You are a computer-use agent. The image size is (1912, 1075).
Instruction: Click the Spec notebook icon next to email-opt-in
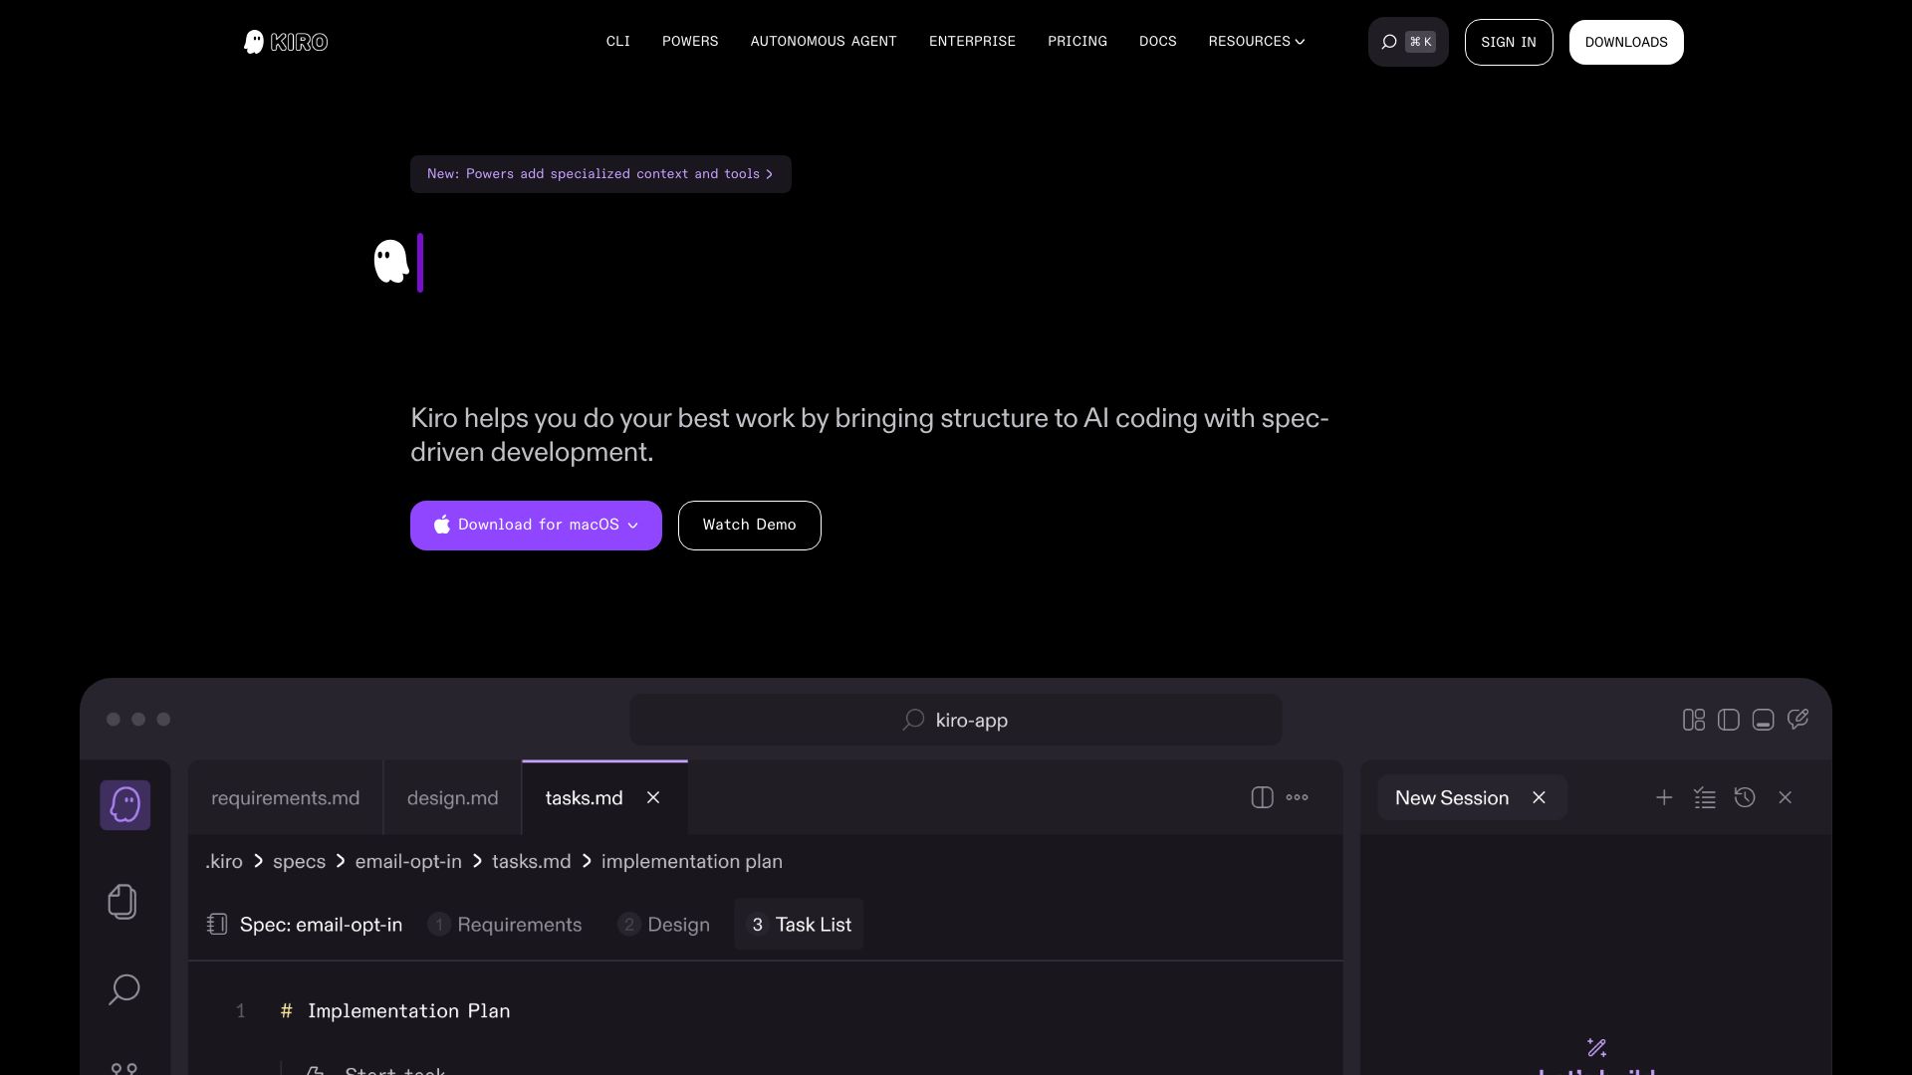pos(217,924)
